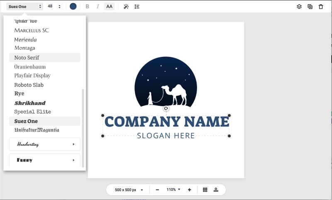This screenshot has width=332, height=200.
Task: Choose Playfair Display from font list
Action: click(32, 76)
